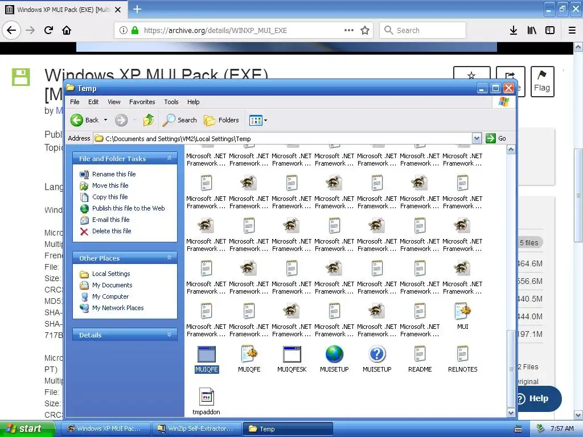Click the Back button in Explorer
Image resolution: width=583 pixels, height=437 pixels.
[x=85, y=120]
